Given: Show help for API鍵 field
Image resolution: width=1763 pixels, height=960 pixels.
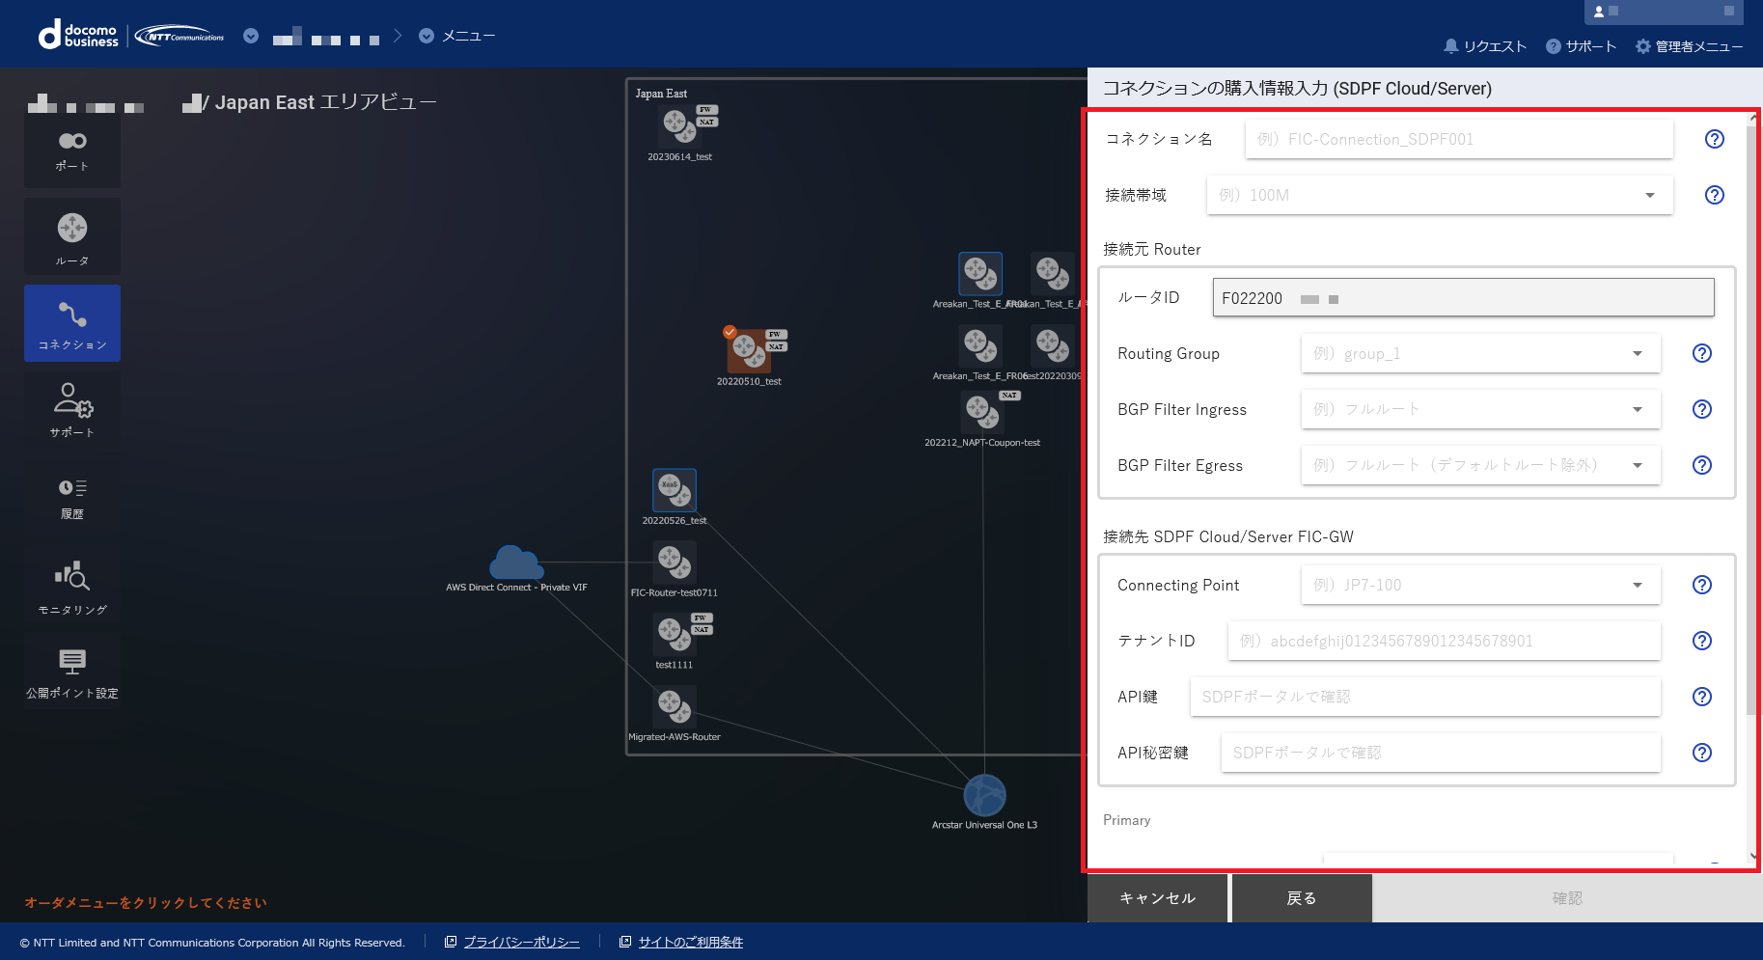Looking at the screenshot, I should 1702,697.
